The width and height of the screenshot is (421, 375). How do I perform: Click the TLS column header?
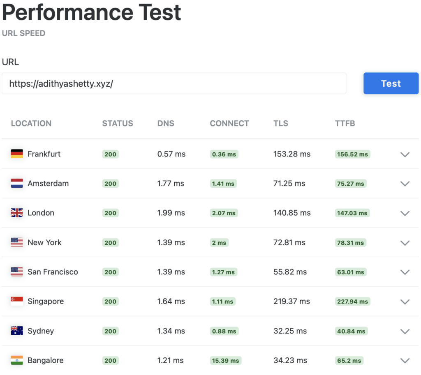[x=280, y=123]
